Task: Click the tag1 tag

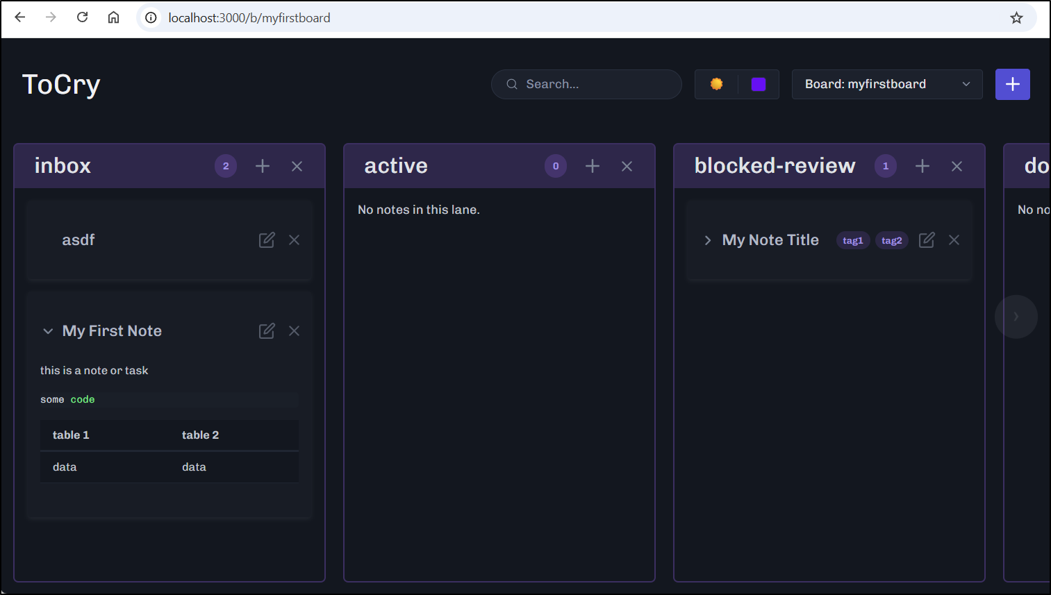Action: coord(853,240)
